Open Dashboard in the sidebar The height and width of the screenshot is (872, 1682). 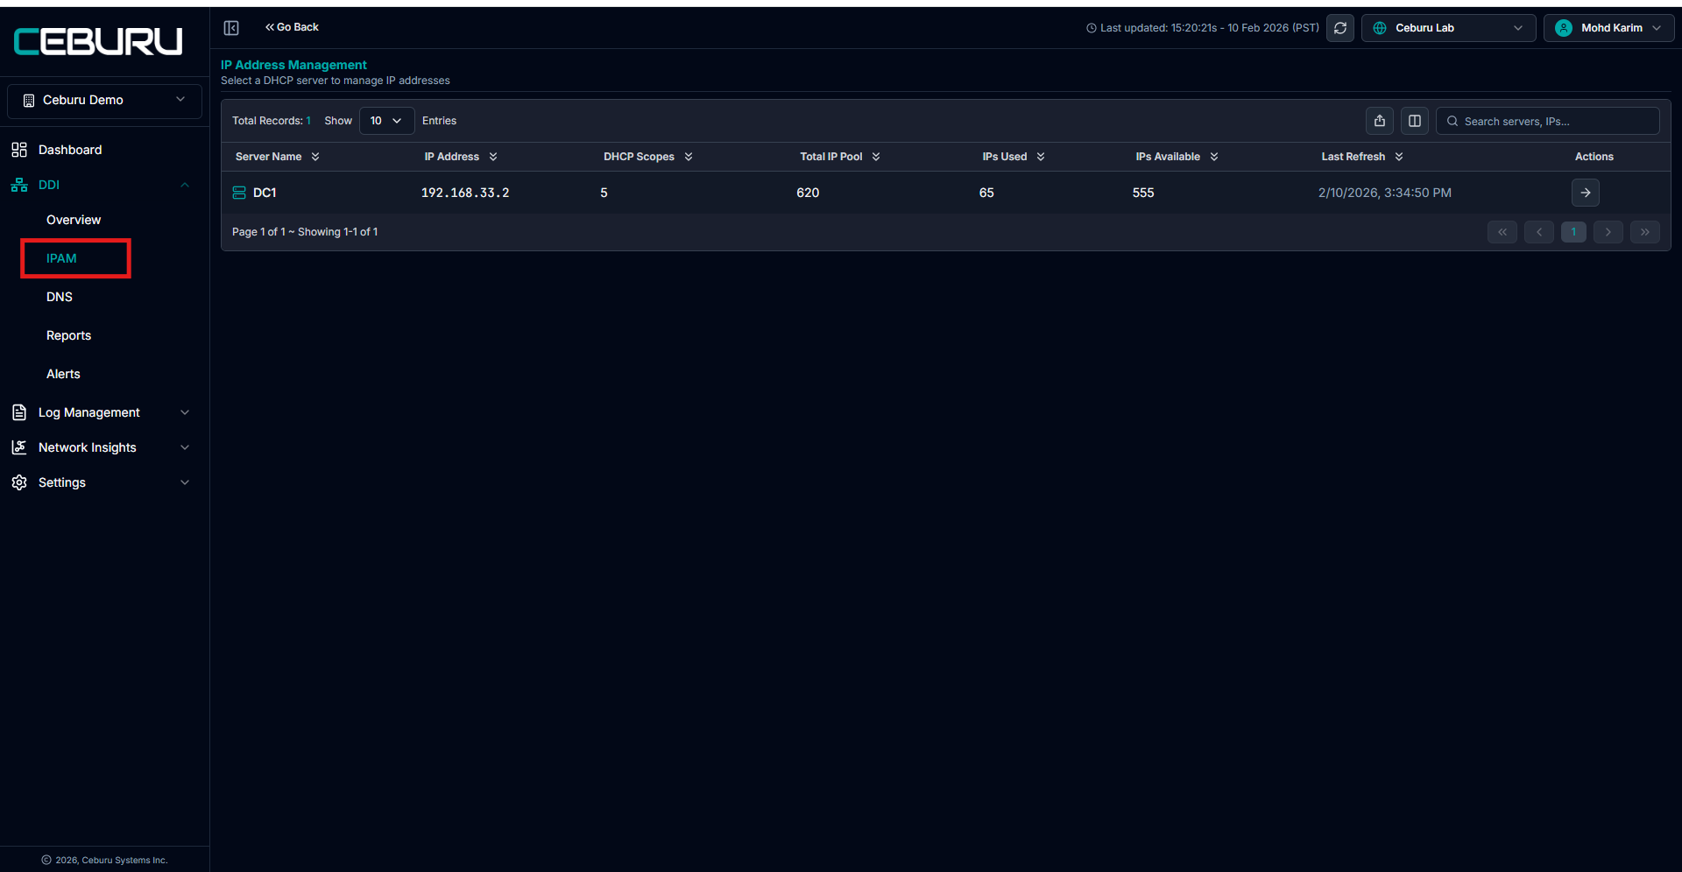pyautogui.click(x=69, y=150)
